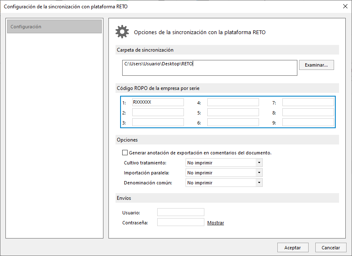Viewport: 352px width, 256px height.
Task: Click the Usuario input field
Action: coord(181,212)
